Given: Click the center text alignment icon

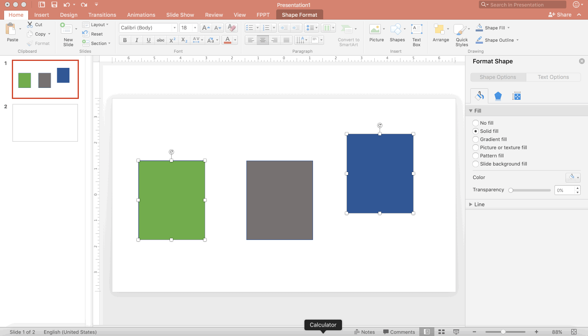Looking at the screenshot, I should click(x=262, y=40).
